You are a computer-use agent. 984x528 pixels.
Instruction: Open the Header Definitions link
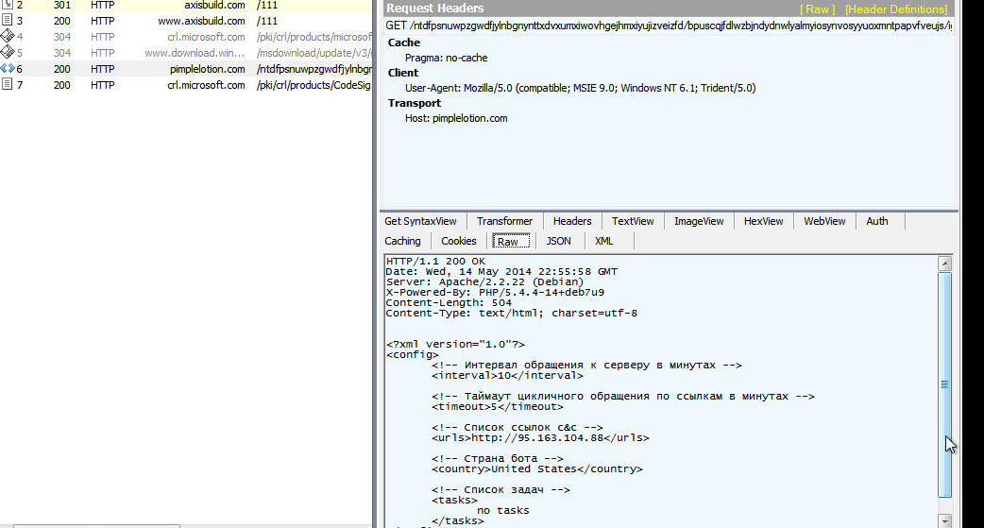[895, 9]
